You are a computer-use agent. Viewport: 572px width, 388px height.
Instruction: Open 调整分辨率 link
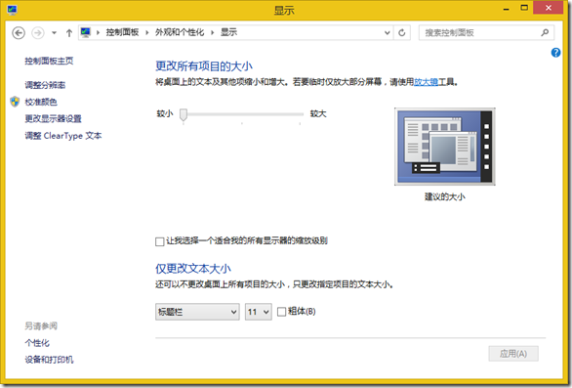coord(45,85)
